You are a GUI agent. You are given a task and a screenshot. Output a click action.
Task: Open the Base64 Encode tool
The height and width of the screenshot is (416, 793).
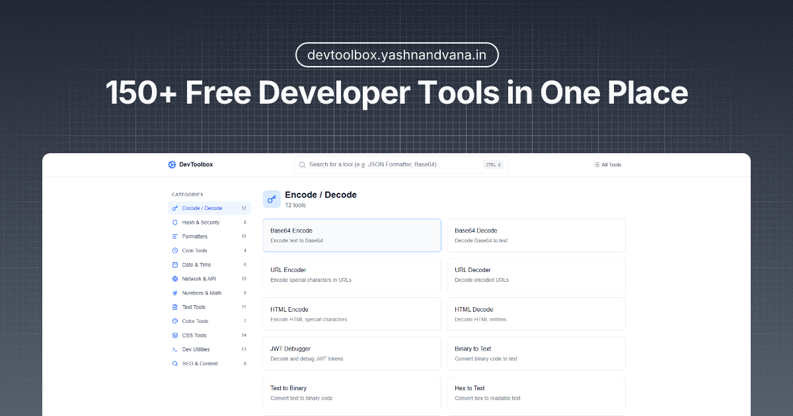pyautogui.click(x=352, y=235)
